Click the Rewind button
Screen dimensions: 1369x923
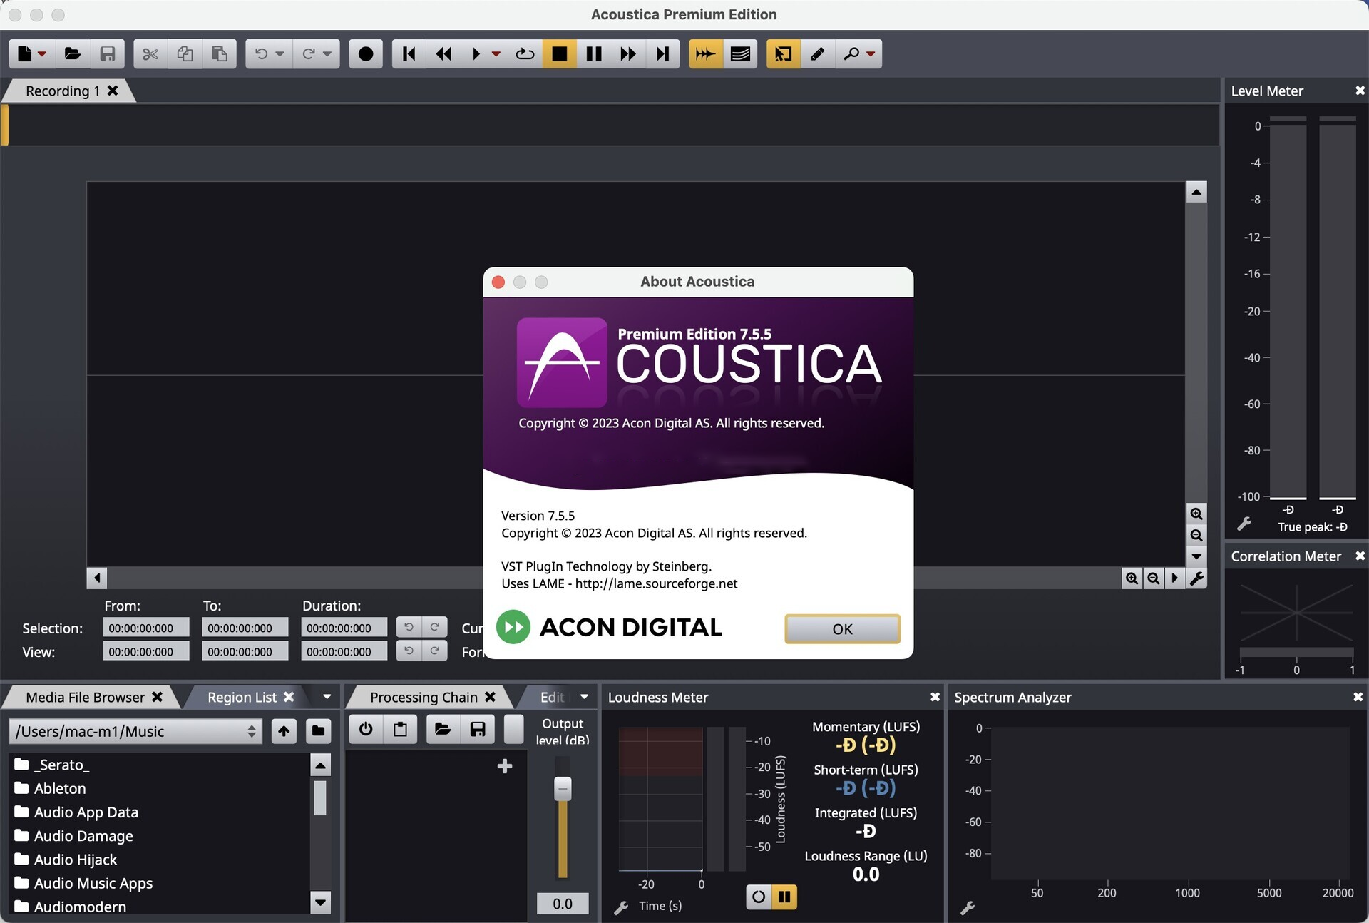coord(443,53)
